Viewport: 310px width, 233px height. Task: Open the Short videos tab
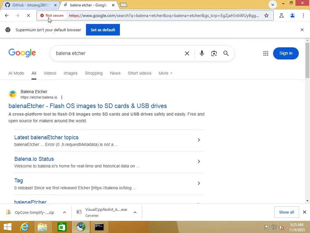pos(140,73)
